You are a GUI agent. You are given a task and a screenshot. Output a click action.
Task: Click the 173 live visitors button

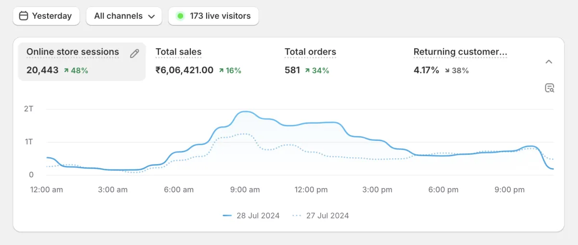point(213,16)
